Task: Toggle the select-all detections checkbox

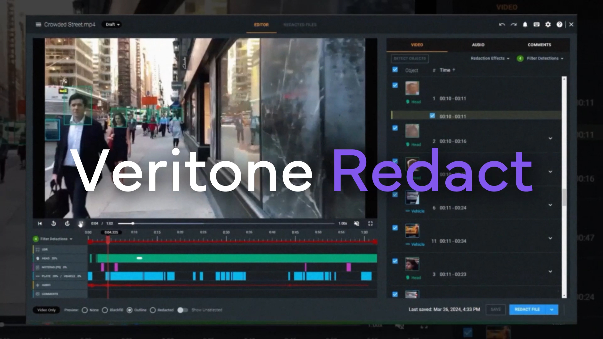Action: [395, 70]
